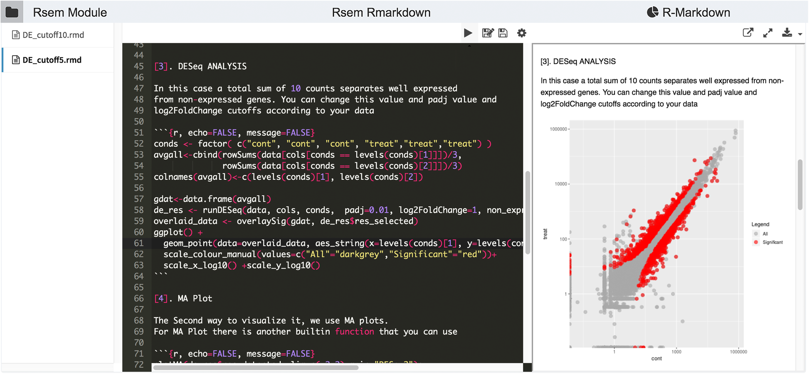
Task: Save file using floppy disk icon
Action: click(503, 33)
